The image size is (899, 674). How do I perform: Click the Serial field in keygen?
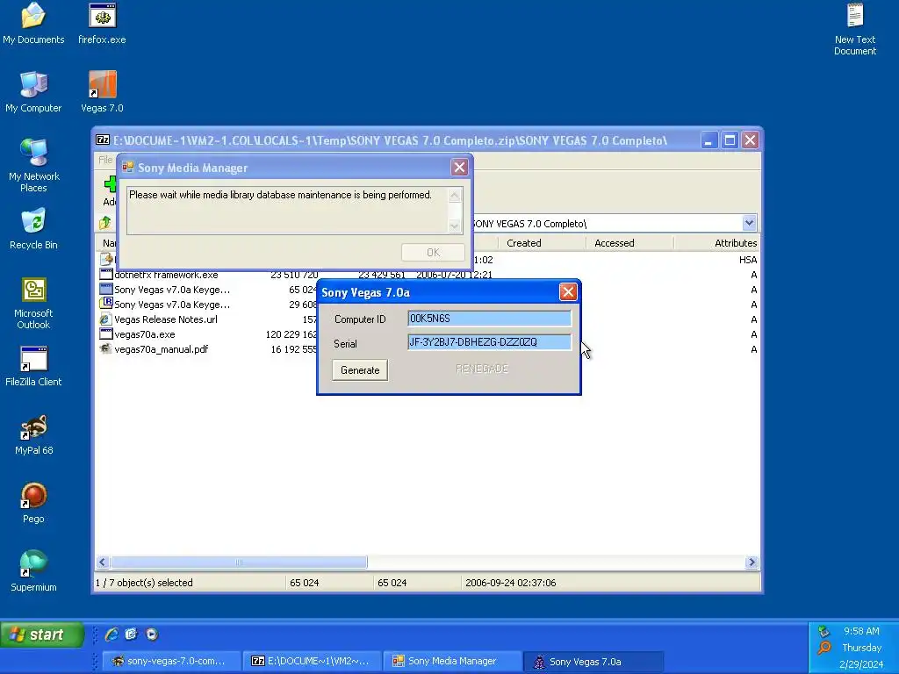pyautogui.click(x=490, y=342)
